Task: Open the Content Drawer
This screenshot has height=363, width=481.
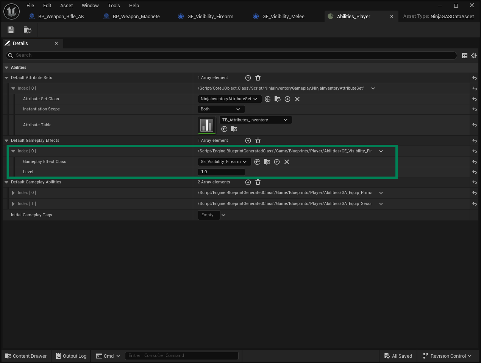Action: pyautogui.click(x=26, y=356)
